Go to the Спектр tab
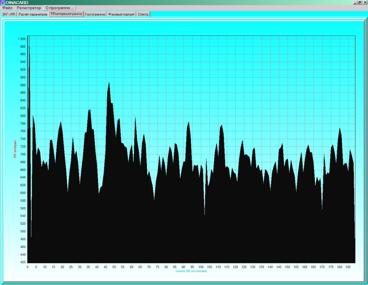This screenshot has height=285, width=368. coord(143,14)
